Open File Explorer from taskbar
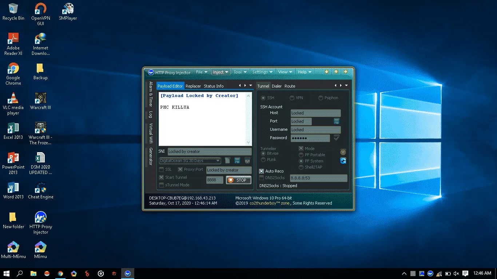The height and width of the screenshot is (279, 497). click(33, 274)
